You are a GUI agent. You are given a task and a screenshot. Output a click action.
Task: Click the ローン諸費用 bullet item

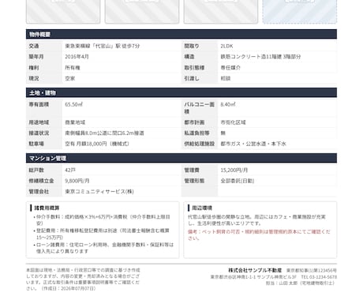point(104,248)
